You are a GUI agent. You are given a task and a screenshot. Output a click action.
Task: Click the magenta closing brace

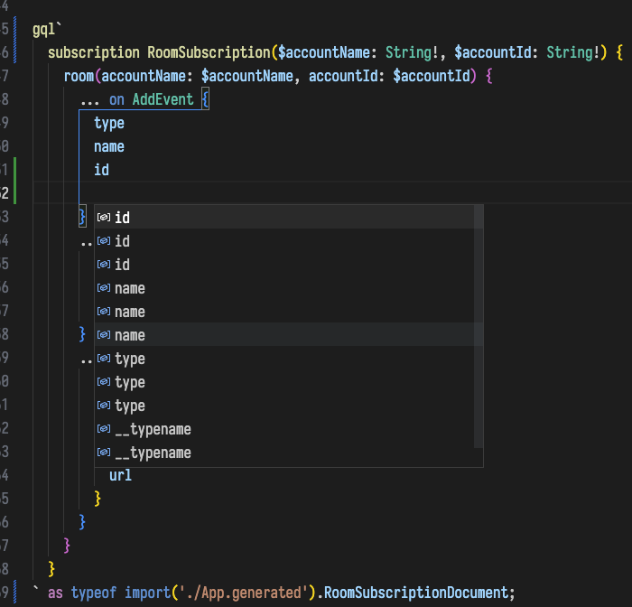click(x=67, y=546)
